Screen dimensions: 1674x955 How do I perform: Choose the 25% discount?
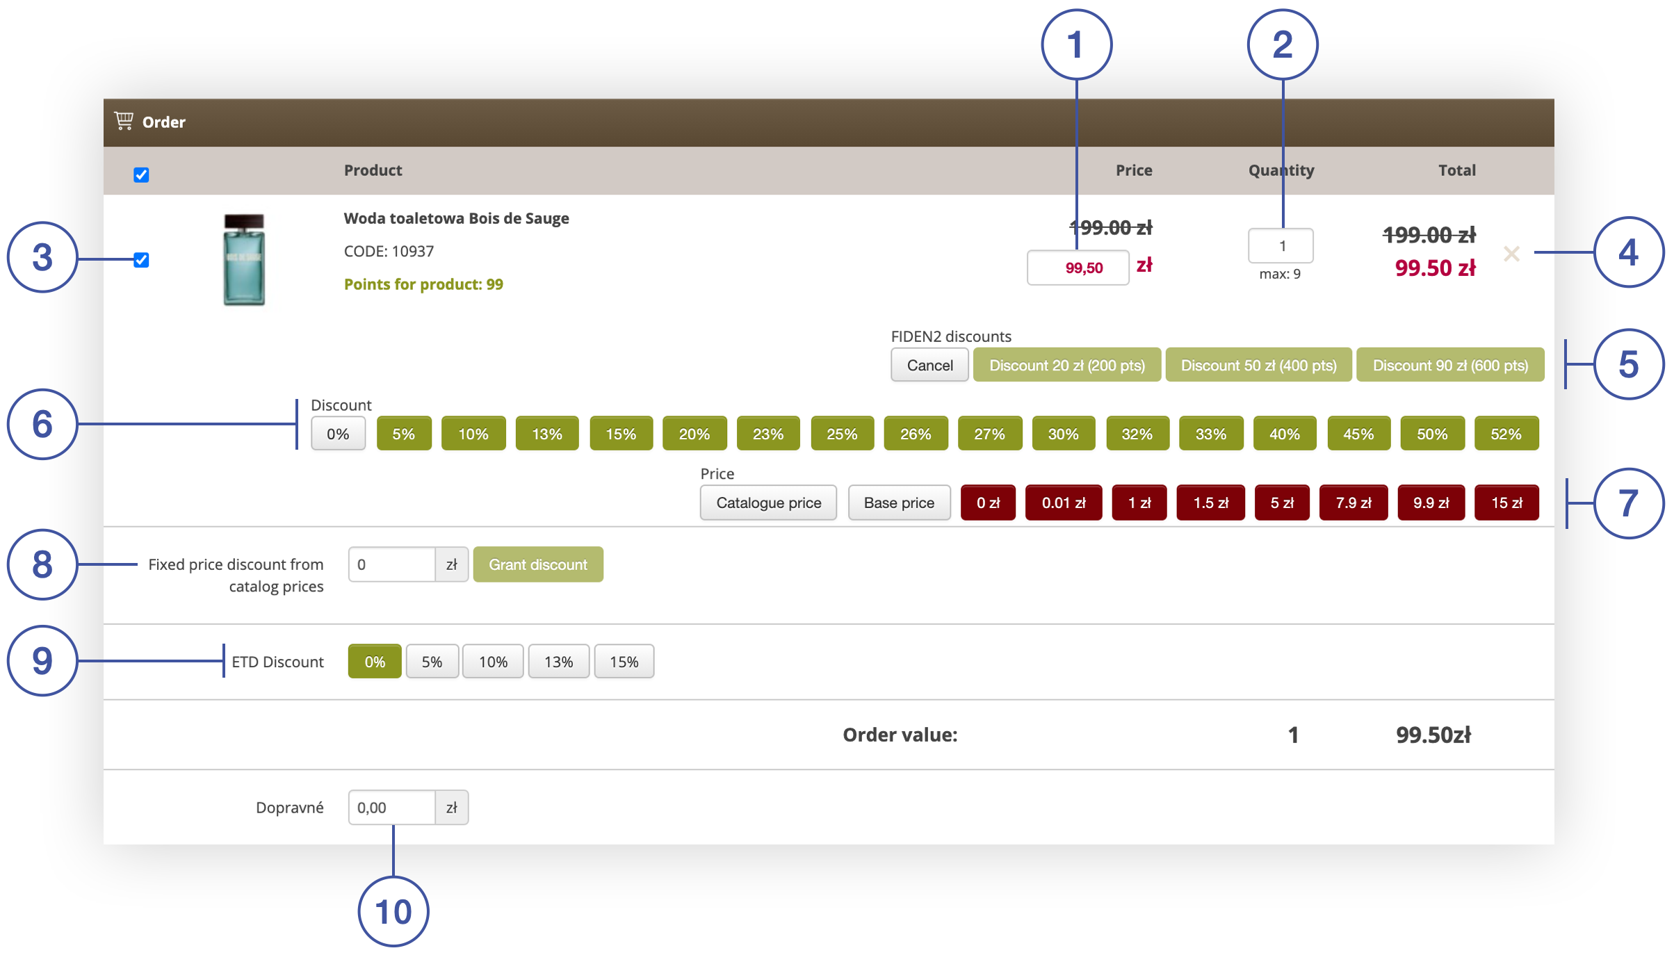click(842, 434)
